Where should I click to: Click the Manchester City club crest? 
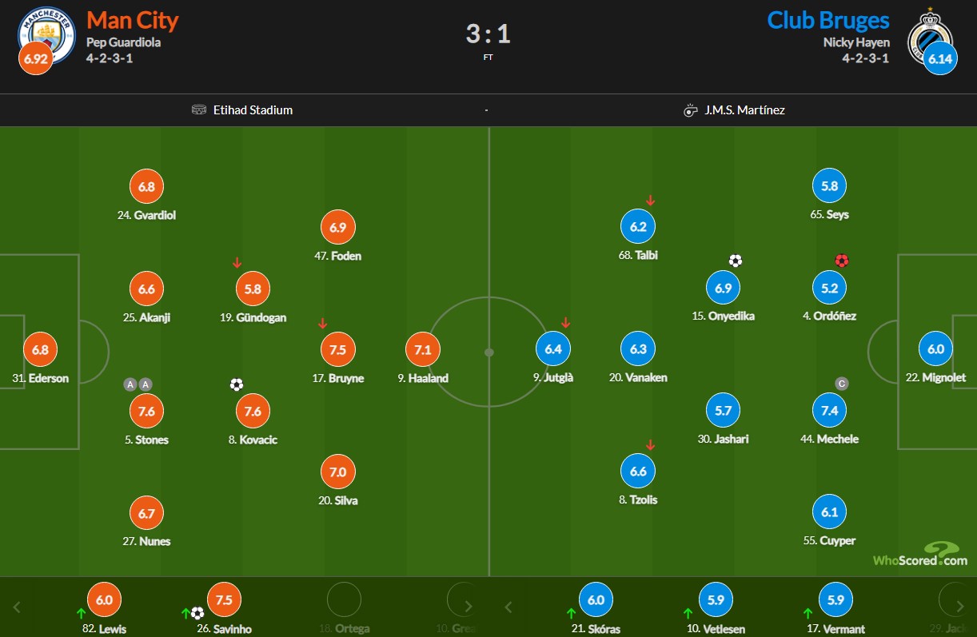pos(46,34)
